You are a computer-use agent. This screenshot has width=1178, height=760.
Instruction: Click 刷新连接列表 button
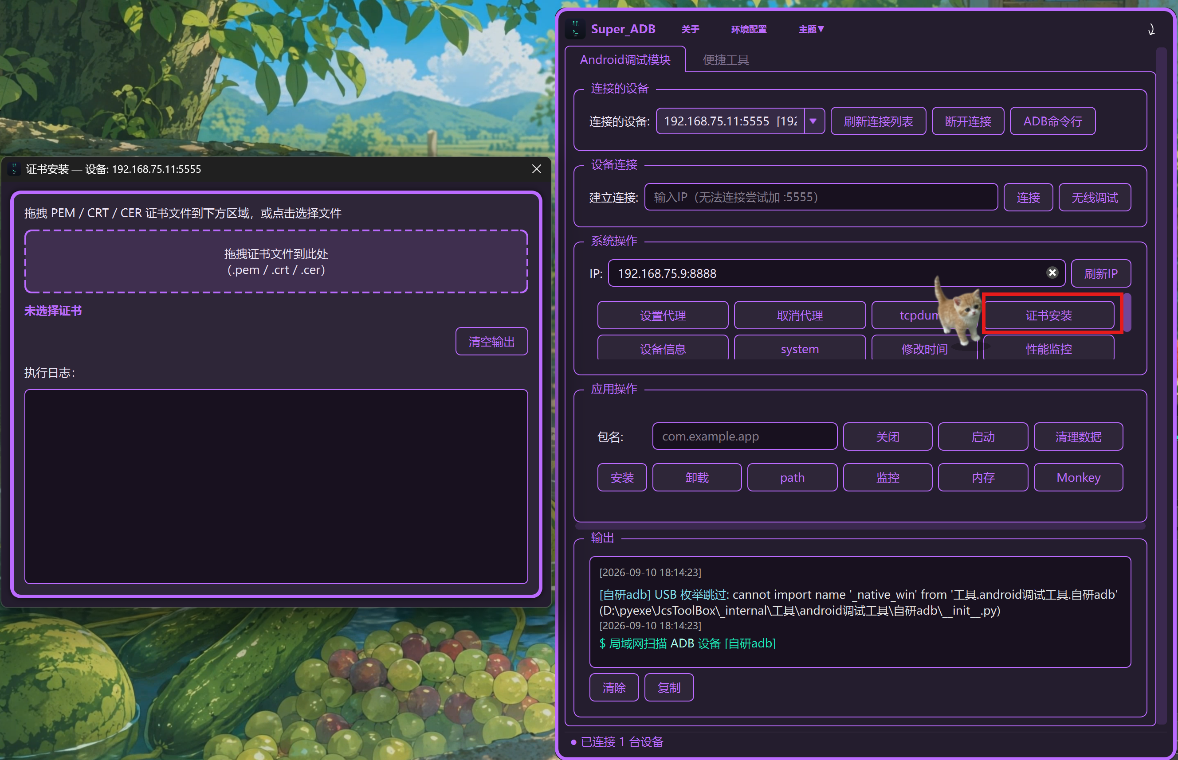[x=878, y=121]
